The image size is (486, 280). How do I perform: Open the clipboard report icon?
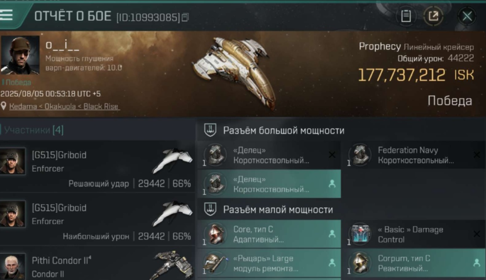pyautogui.click(x=406, y=16)
